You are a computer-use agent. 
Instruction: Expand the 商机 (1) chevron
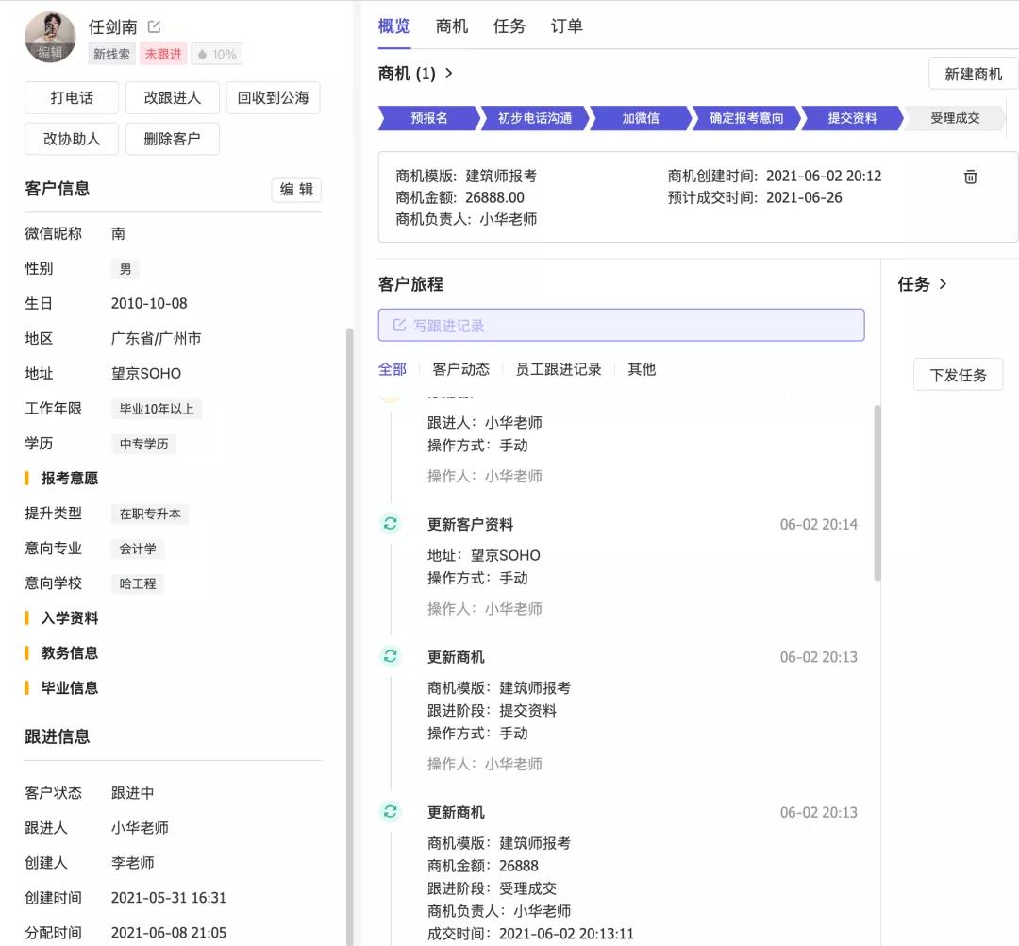pyautogui.click(x=449, y=74)
